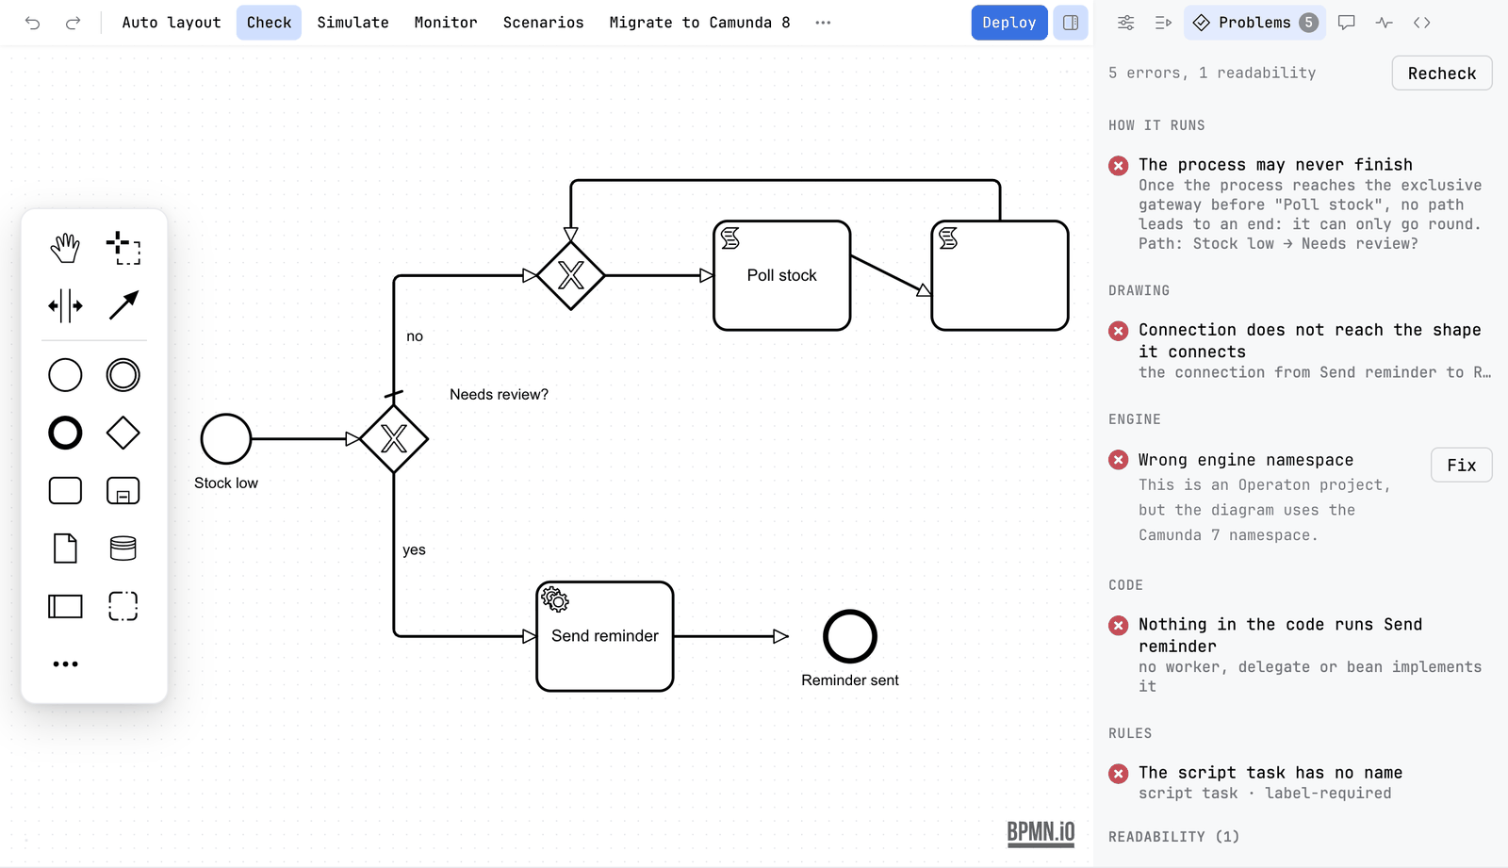Create a collapsed subprocess from palette

(x=123, y=491)
